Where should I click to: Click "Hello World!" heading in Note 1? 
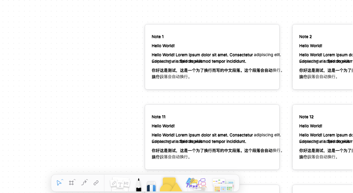(x=163, y=46)
